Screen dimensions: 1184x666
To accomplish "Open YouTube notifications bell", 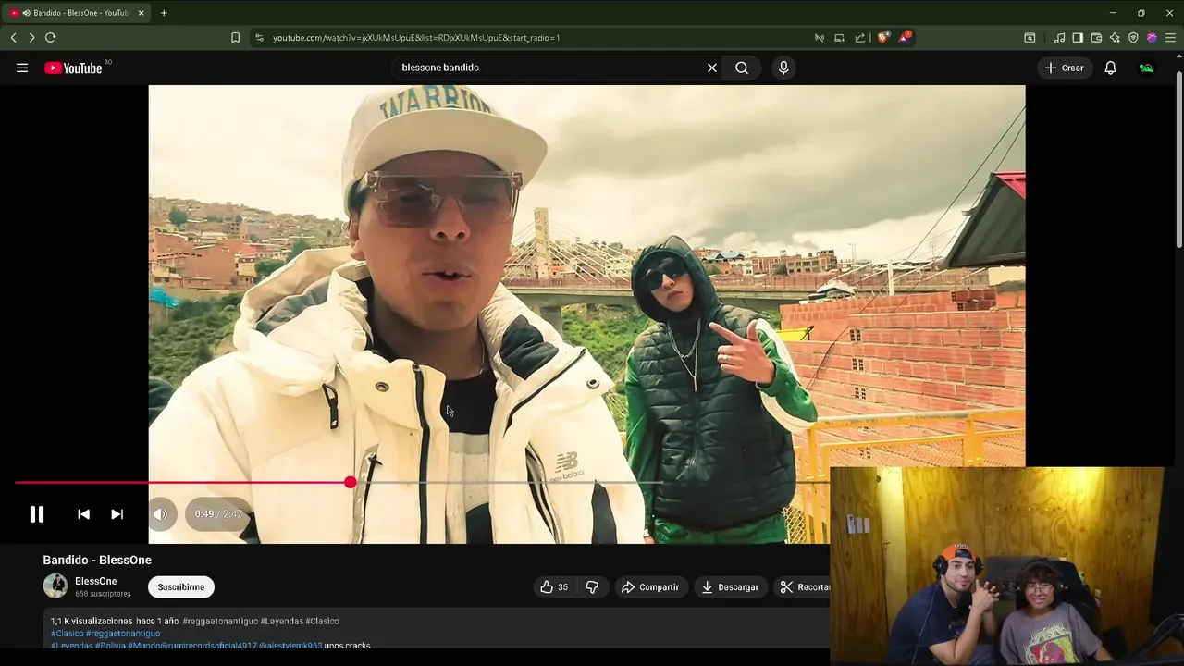I will pyautogui.click(x=1111, y=68).
